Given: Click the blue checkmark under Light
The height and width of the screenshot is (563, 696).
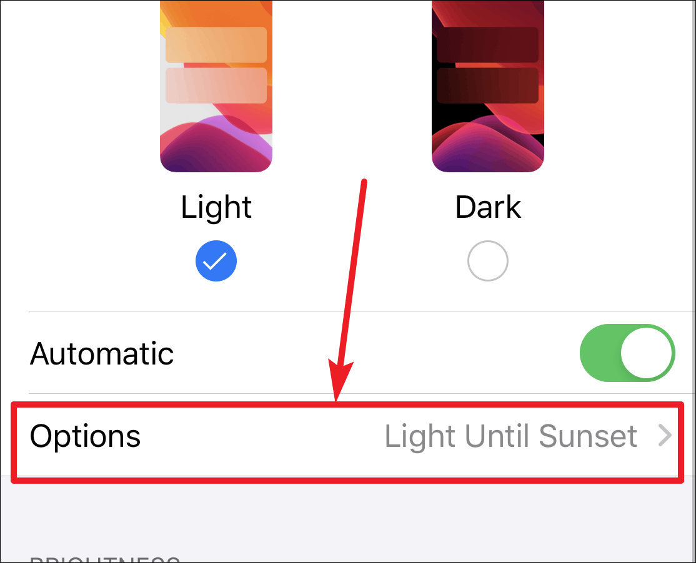Looking at the screenshot, I should (x=216, y=261).
